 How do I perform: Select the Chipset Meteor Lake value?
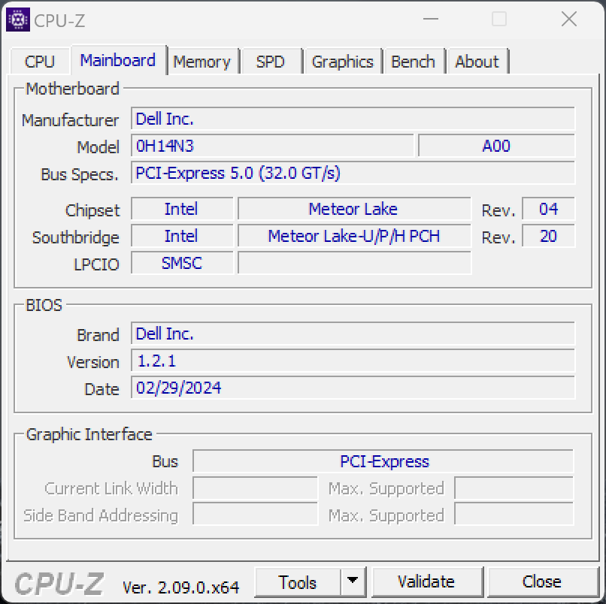[354, 209]
